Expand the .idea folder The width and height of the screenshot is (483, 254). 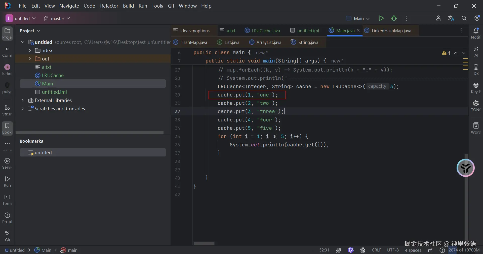point(30,51)
